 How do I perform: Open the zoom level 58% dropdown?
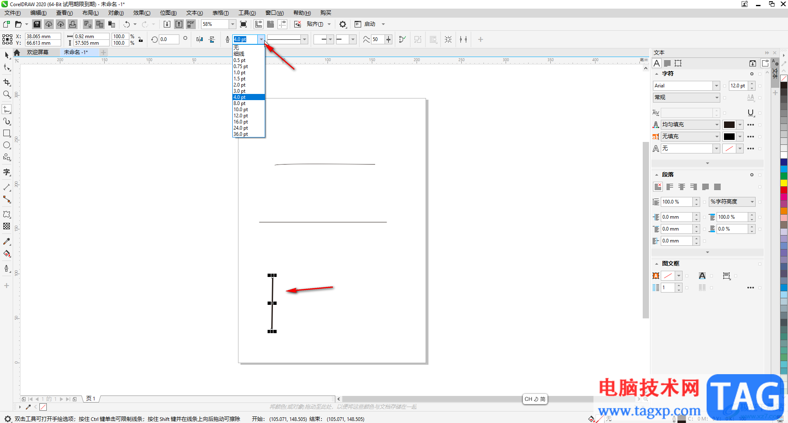[232, 24]
